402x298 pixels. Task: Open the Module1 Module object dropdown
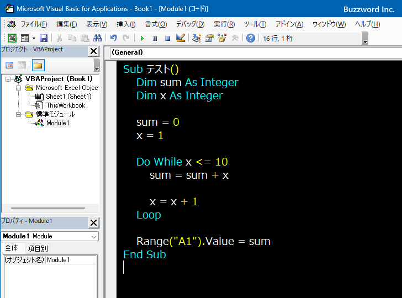click(94, 237)
